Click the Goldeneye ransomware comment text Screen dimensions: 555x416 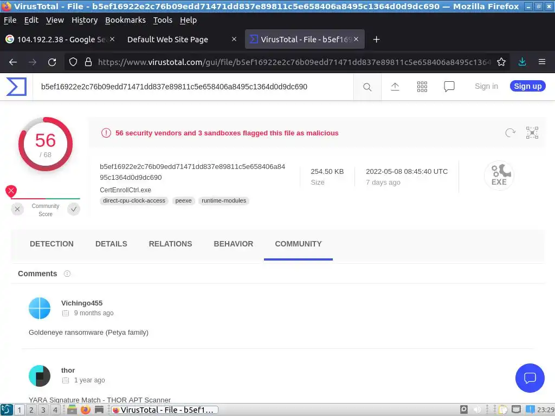click(x=88, y=333)
